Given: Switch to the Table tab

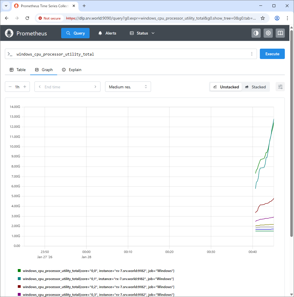Looking at the screenshot, I should click(18, 70).
